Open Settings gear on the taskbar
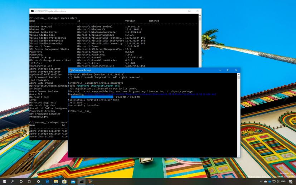 pyautogui.click(x=39, y=182)
